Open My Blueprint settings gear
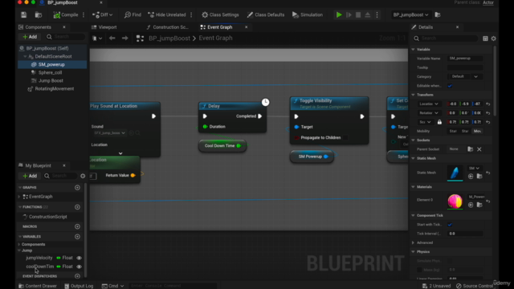Image resolution: width=514 pixels, height=289 pixels. point(83,176)
